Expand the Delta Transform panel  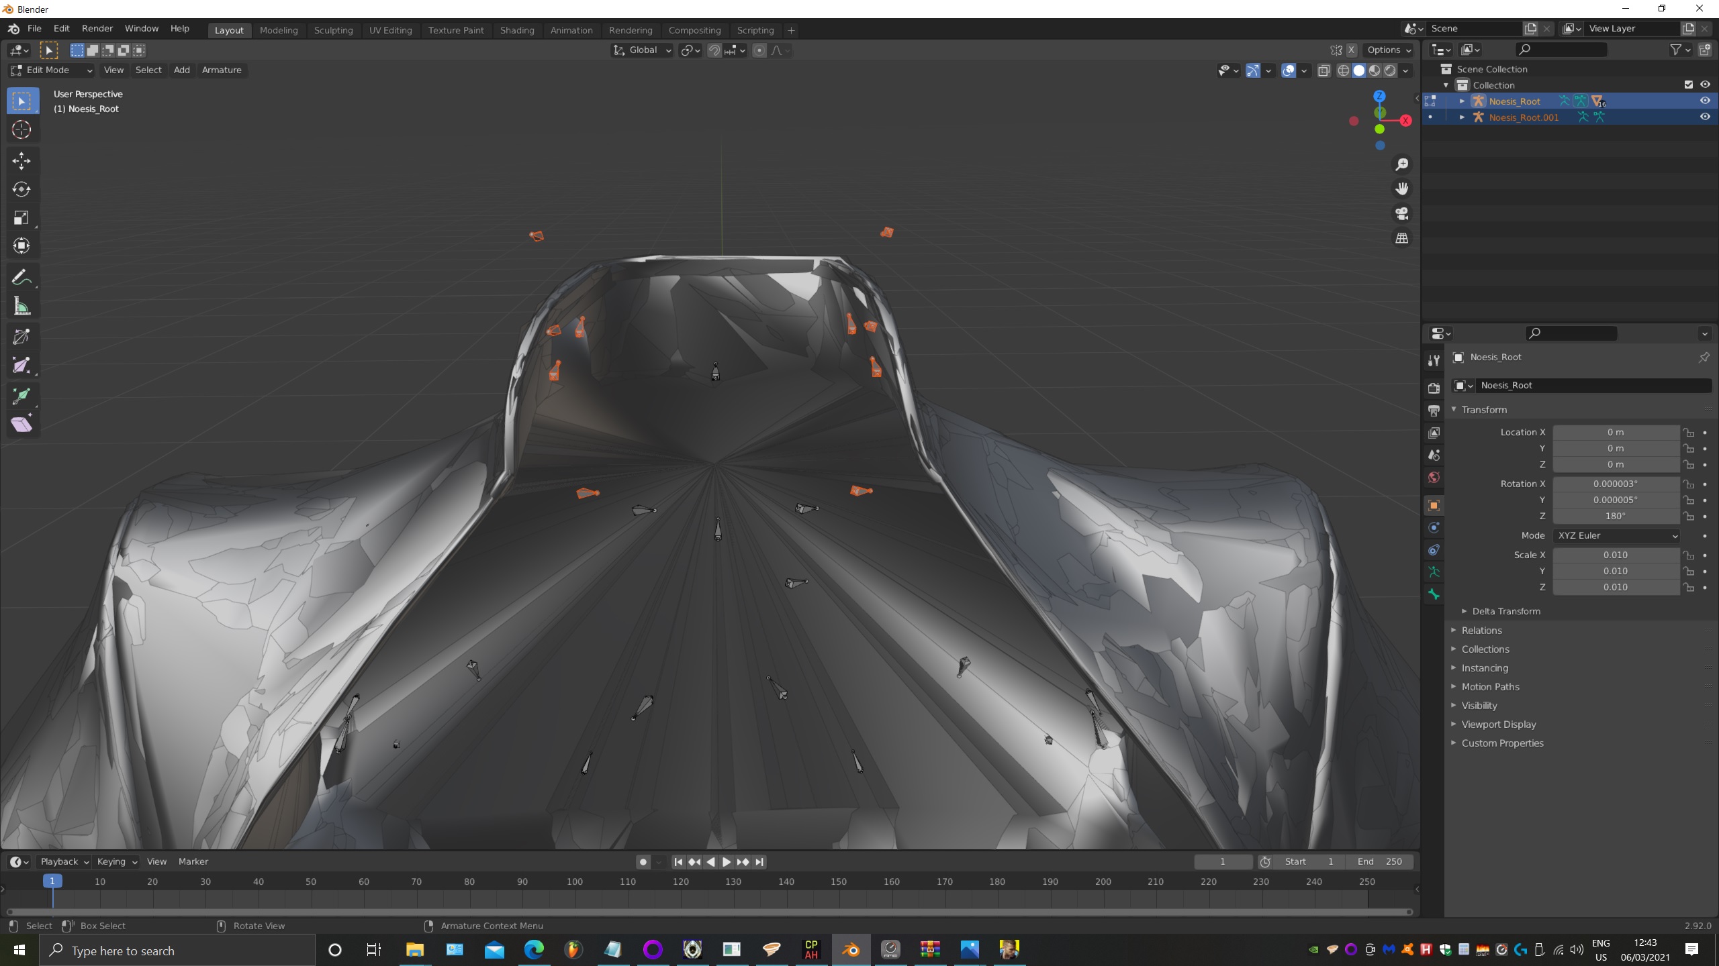tap(1506, 611)
